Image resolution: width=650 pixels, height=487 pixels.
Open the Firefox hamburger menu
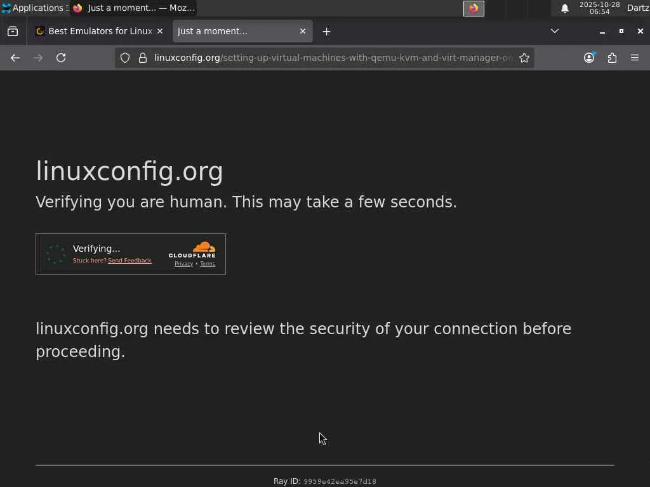(x=635, y=58)
